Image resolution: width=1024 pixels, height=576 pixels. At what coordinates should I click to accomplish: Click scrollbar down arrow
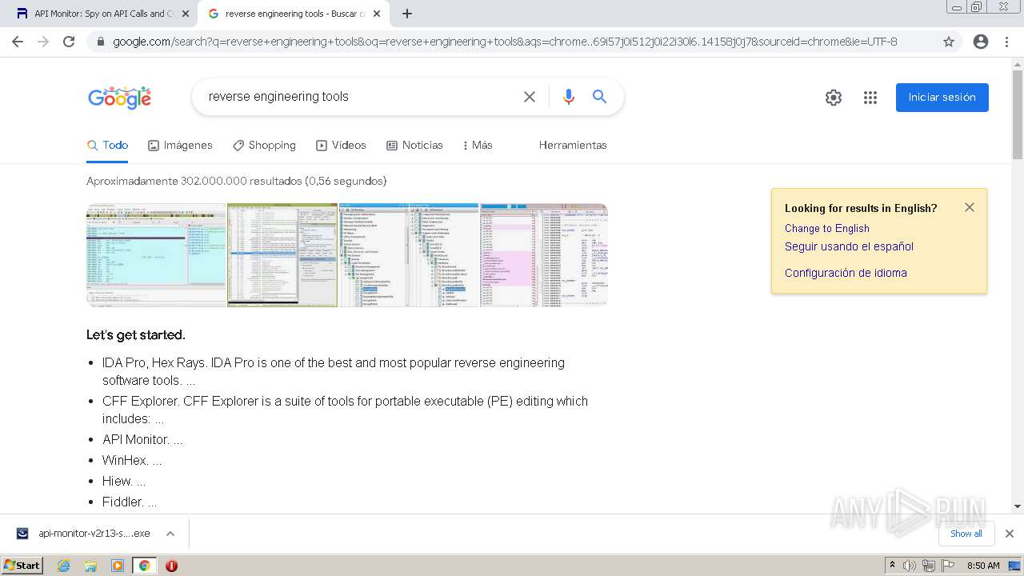point(1018,506)
